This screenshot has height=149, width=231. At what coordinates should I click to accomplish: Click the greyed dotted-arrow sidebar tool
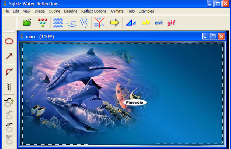[x=9, y=127]
